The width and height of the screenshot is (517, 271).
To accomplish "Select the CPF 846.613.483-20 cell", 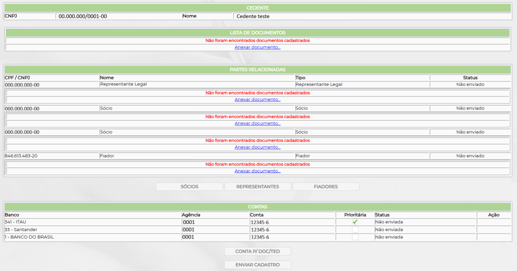I will pos(21,155).
